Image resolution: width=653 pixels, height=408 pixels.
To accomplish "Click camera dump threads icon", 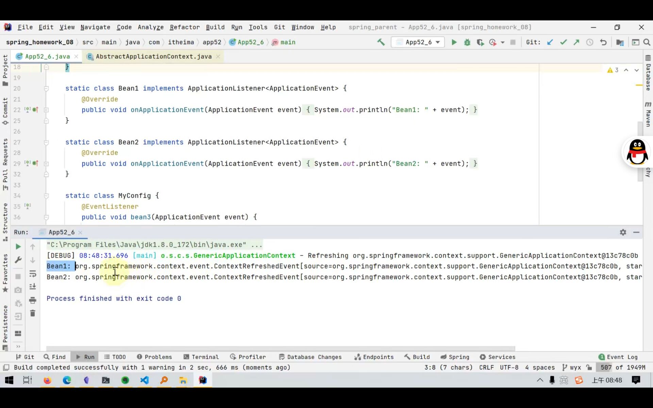I will tap(18, 290).
